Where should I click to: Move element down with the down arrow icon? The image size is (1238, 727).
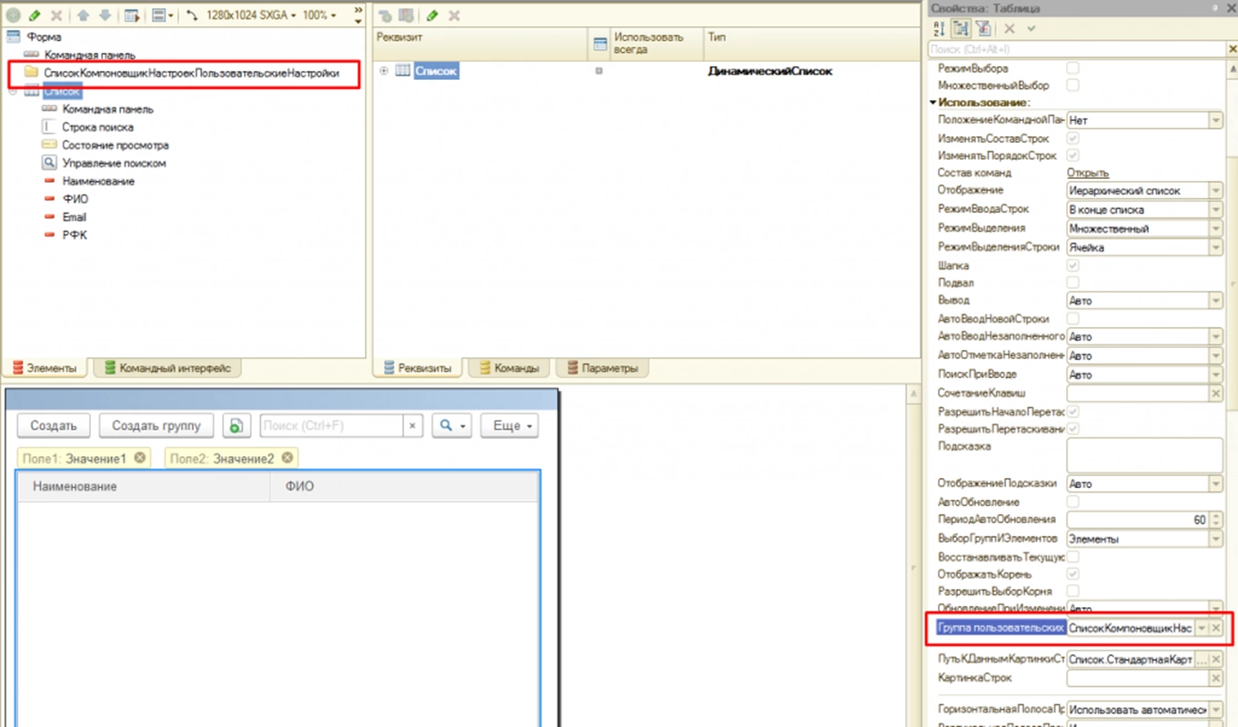click(x=104, y=15)
